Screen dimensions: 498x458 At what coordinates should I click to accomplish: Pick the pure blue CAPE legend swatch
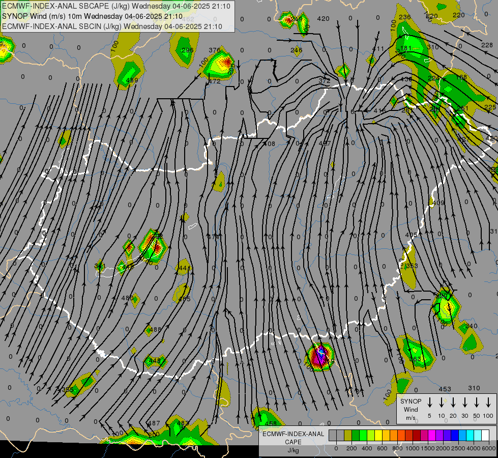click(x=454, y=436)
